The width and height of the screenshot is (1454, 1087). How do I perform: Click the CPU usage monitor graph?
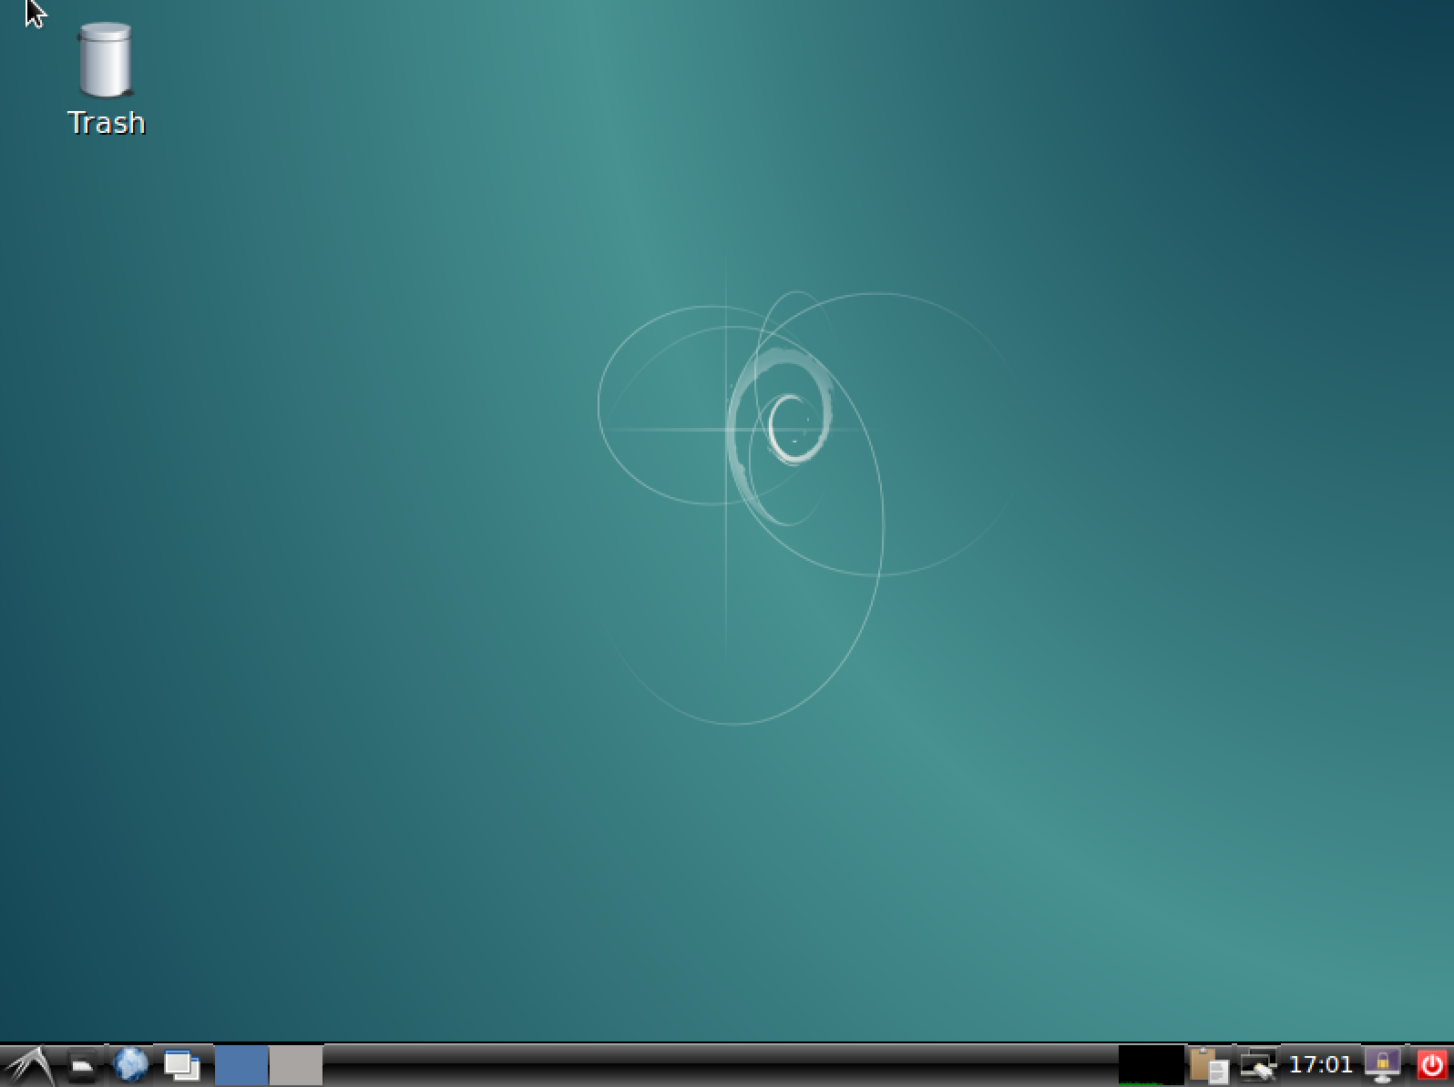click(x=1152, y=1065)
